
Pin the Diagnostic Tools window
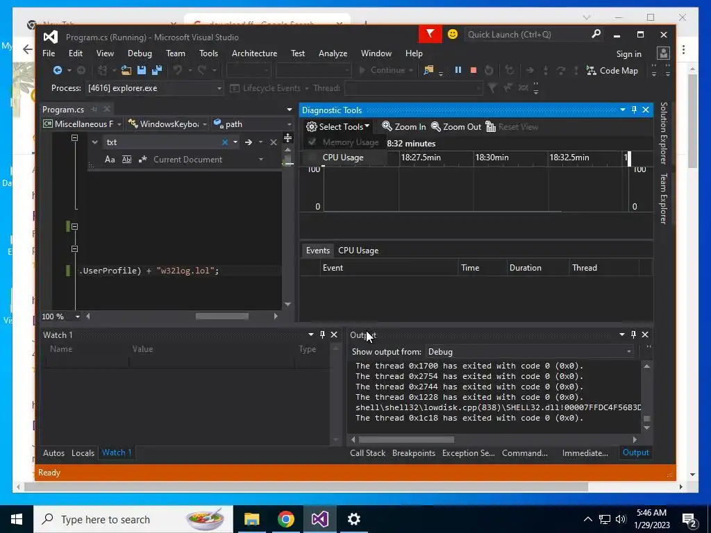634,110
